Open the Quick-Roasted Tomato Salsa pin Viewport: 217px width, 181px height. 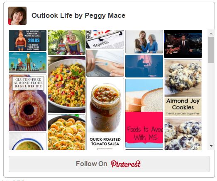105,114
